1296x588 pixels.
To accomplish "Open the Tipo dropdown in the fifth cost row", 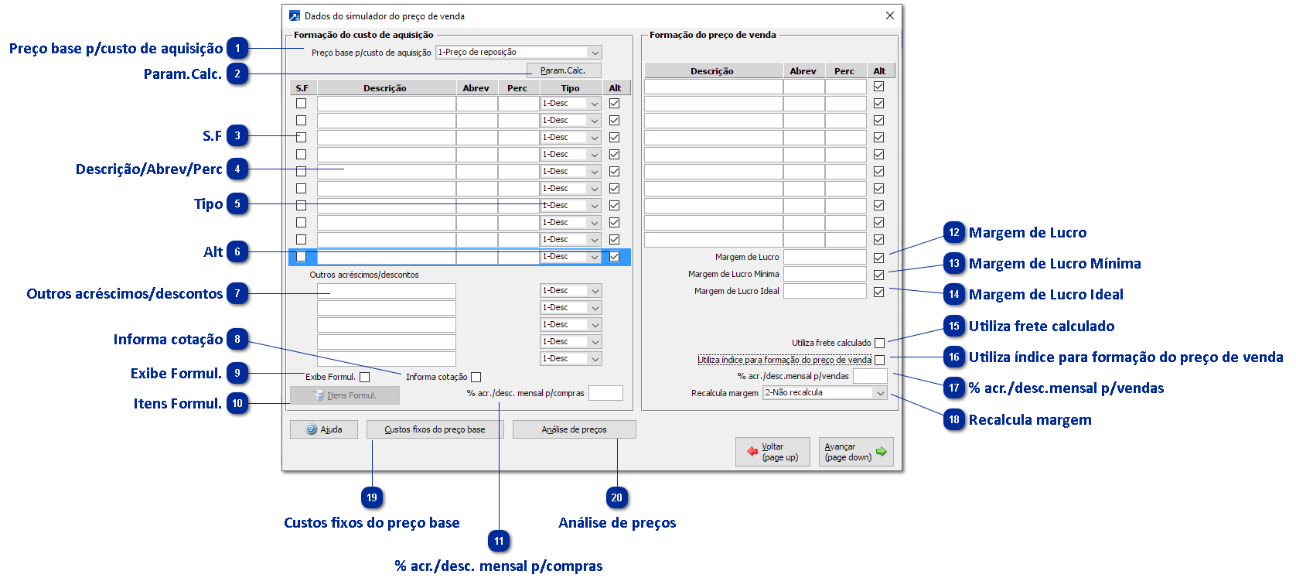I will (595, 172).
